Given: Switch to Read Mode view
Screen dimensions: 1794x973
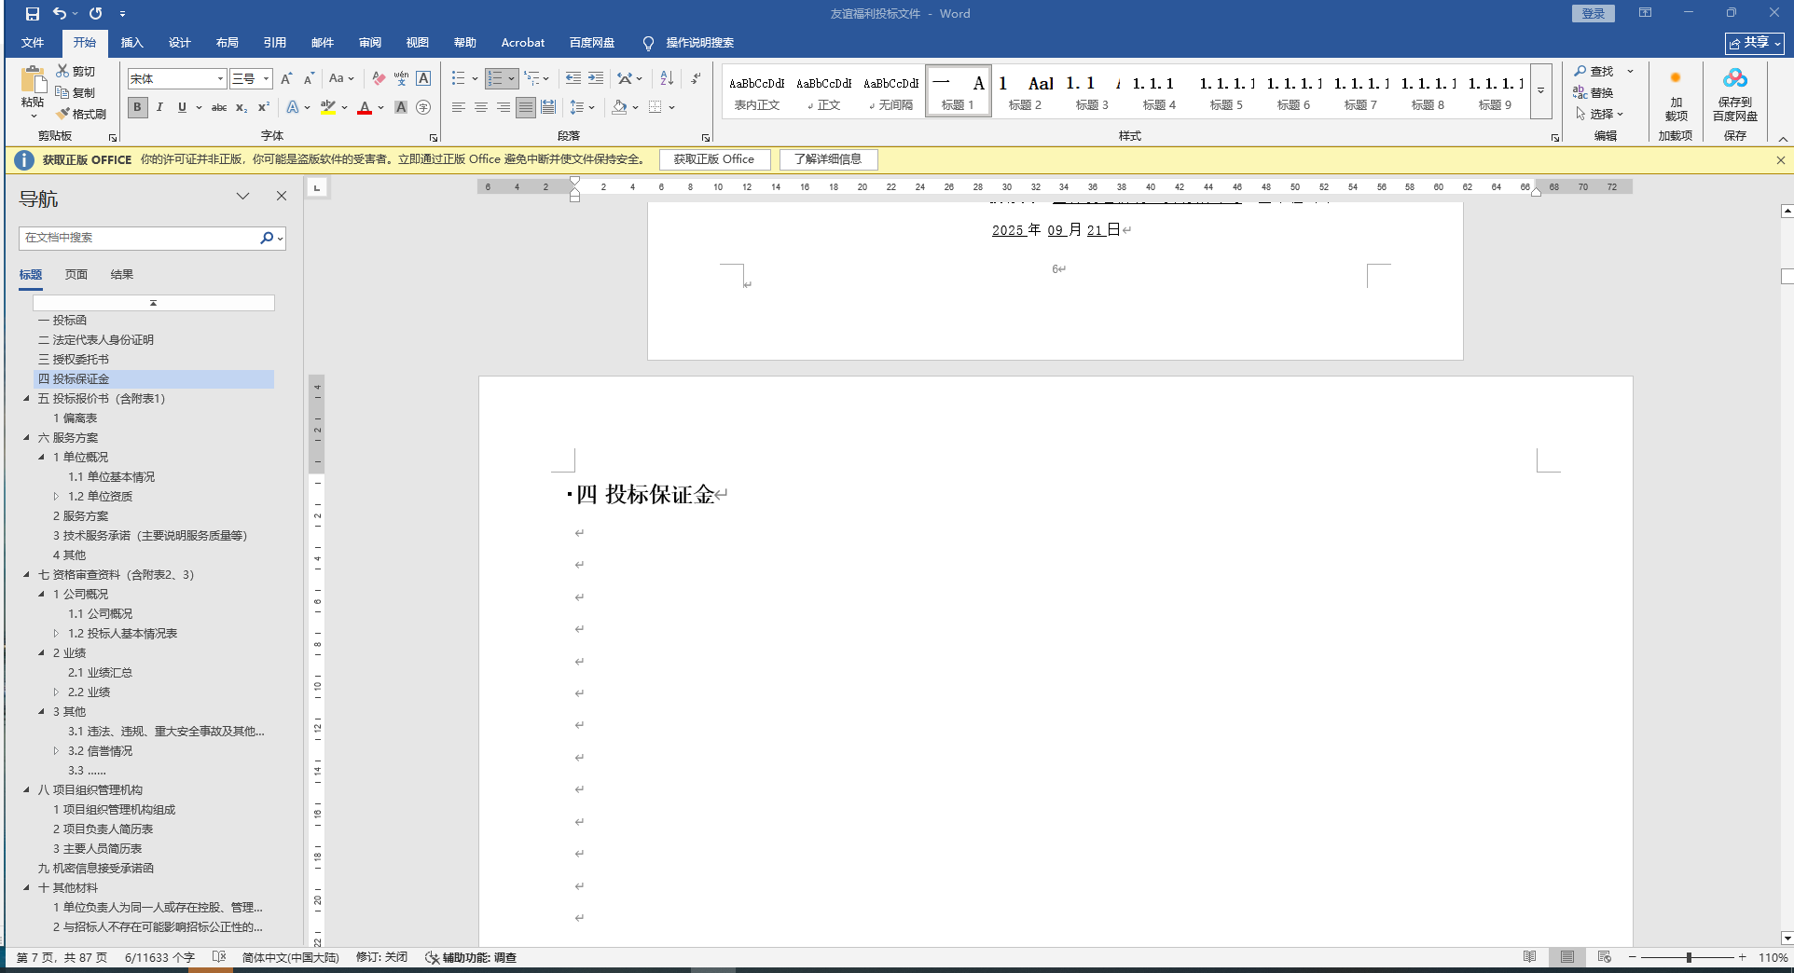Looking at the screenshot, I should 1530,957.
